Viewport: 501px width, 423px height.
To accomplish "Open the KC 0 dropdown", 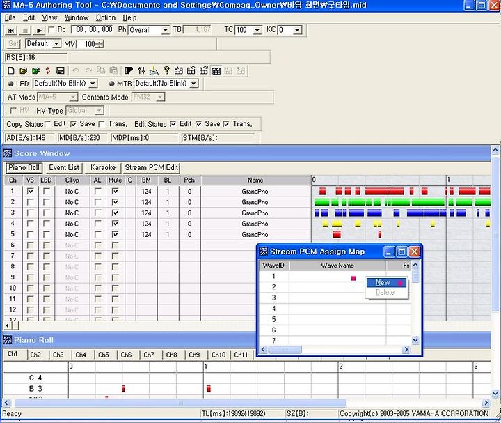I will (x=298, y=31).
